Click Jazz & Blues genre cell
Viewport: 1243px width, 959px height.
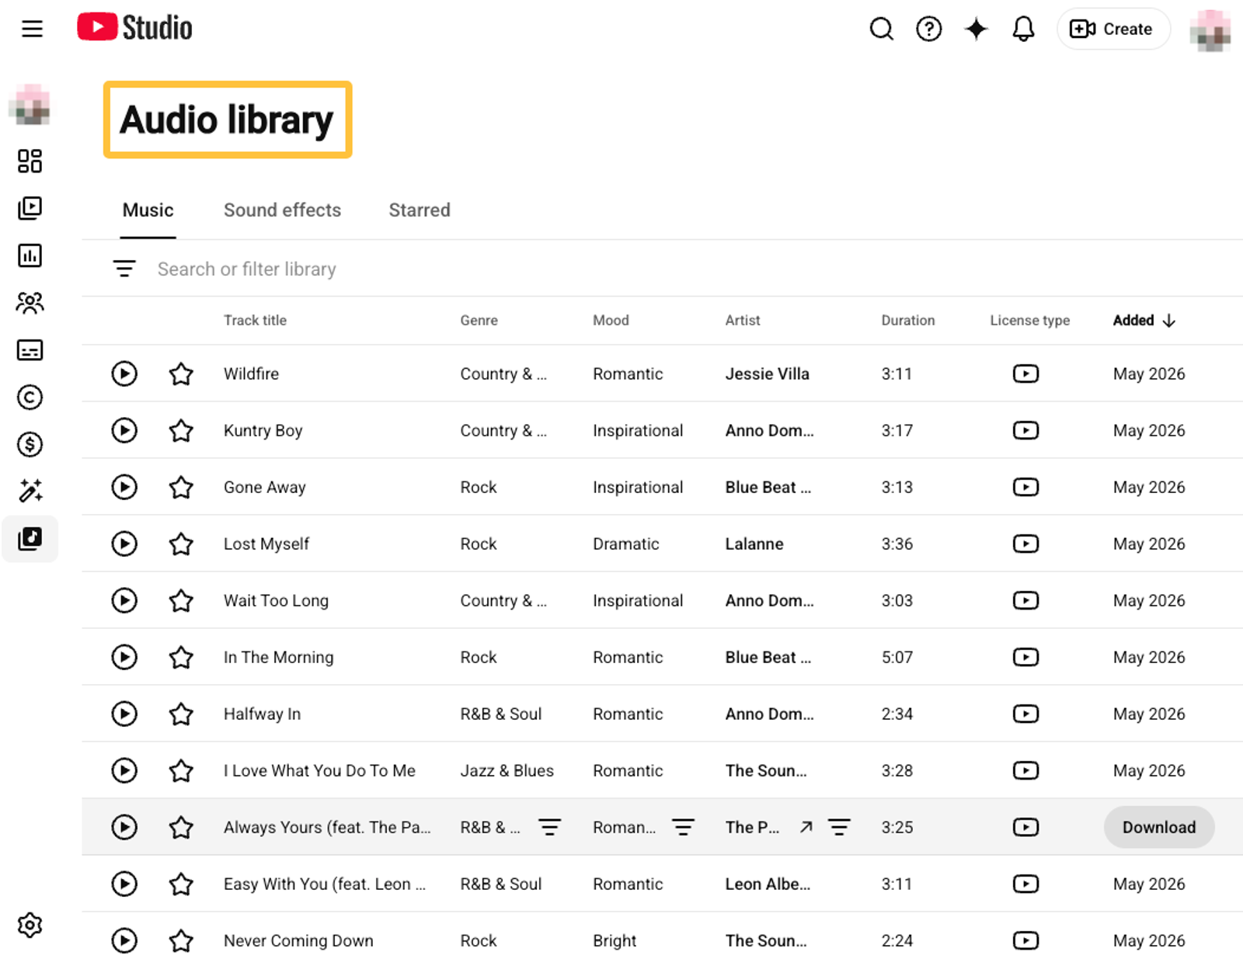[x=507, y=770]
